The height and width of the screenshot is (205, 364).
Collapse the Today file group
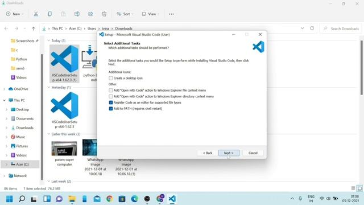pyautogui.click(x=49, y=40)
